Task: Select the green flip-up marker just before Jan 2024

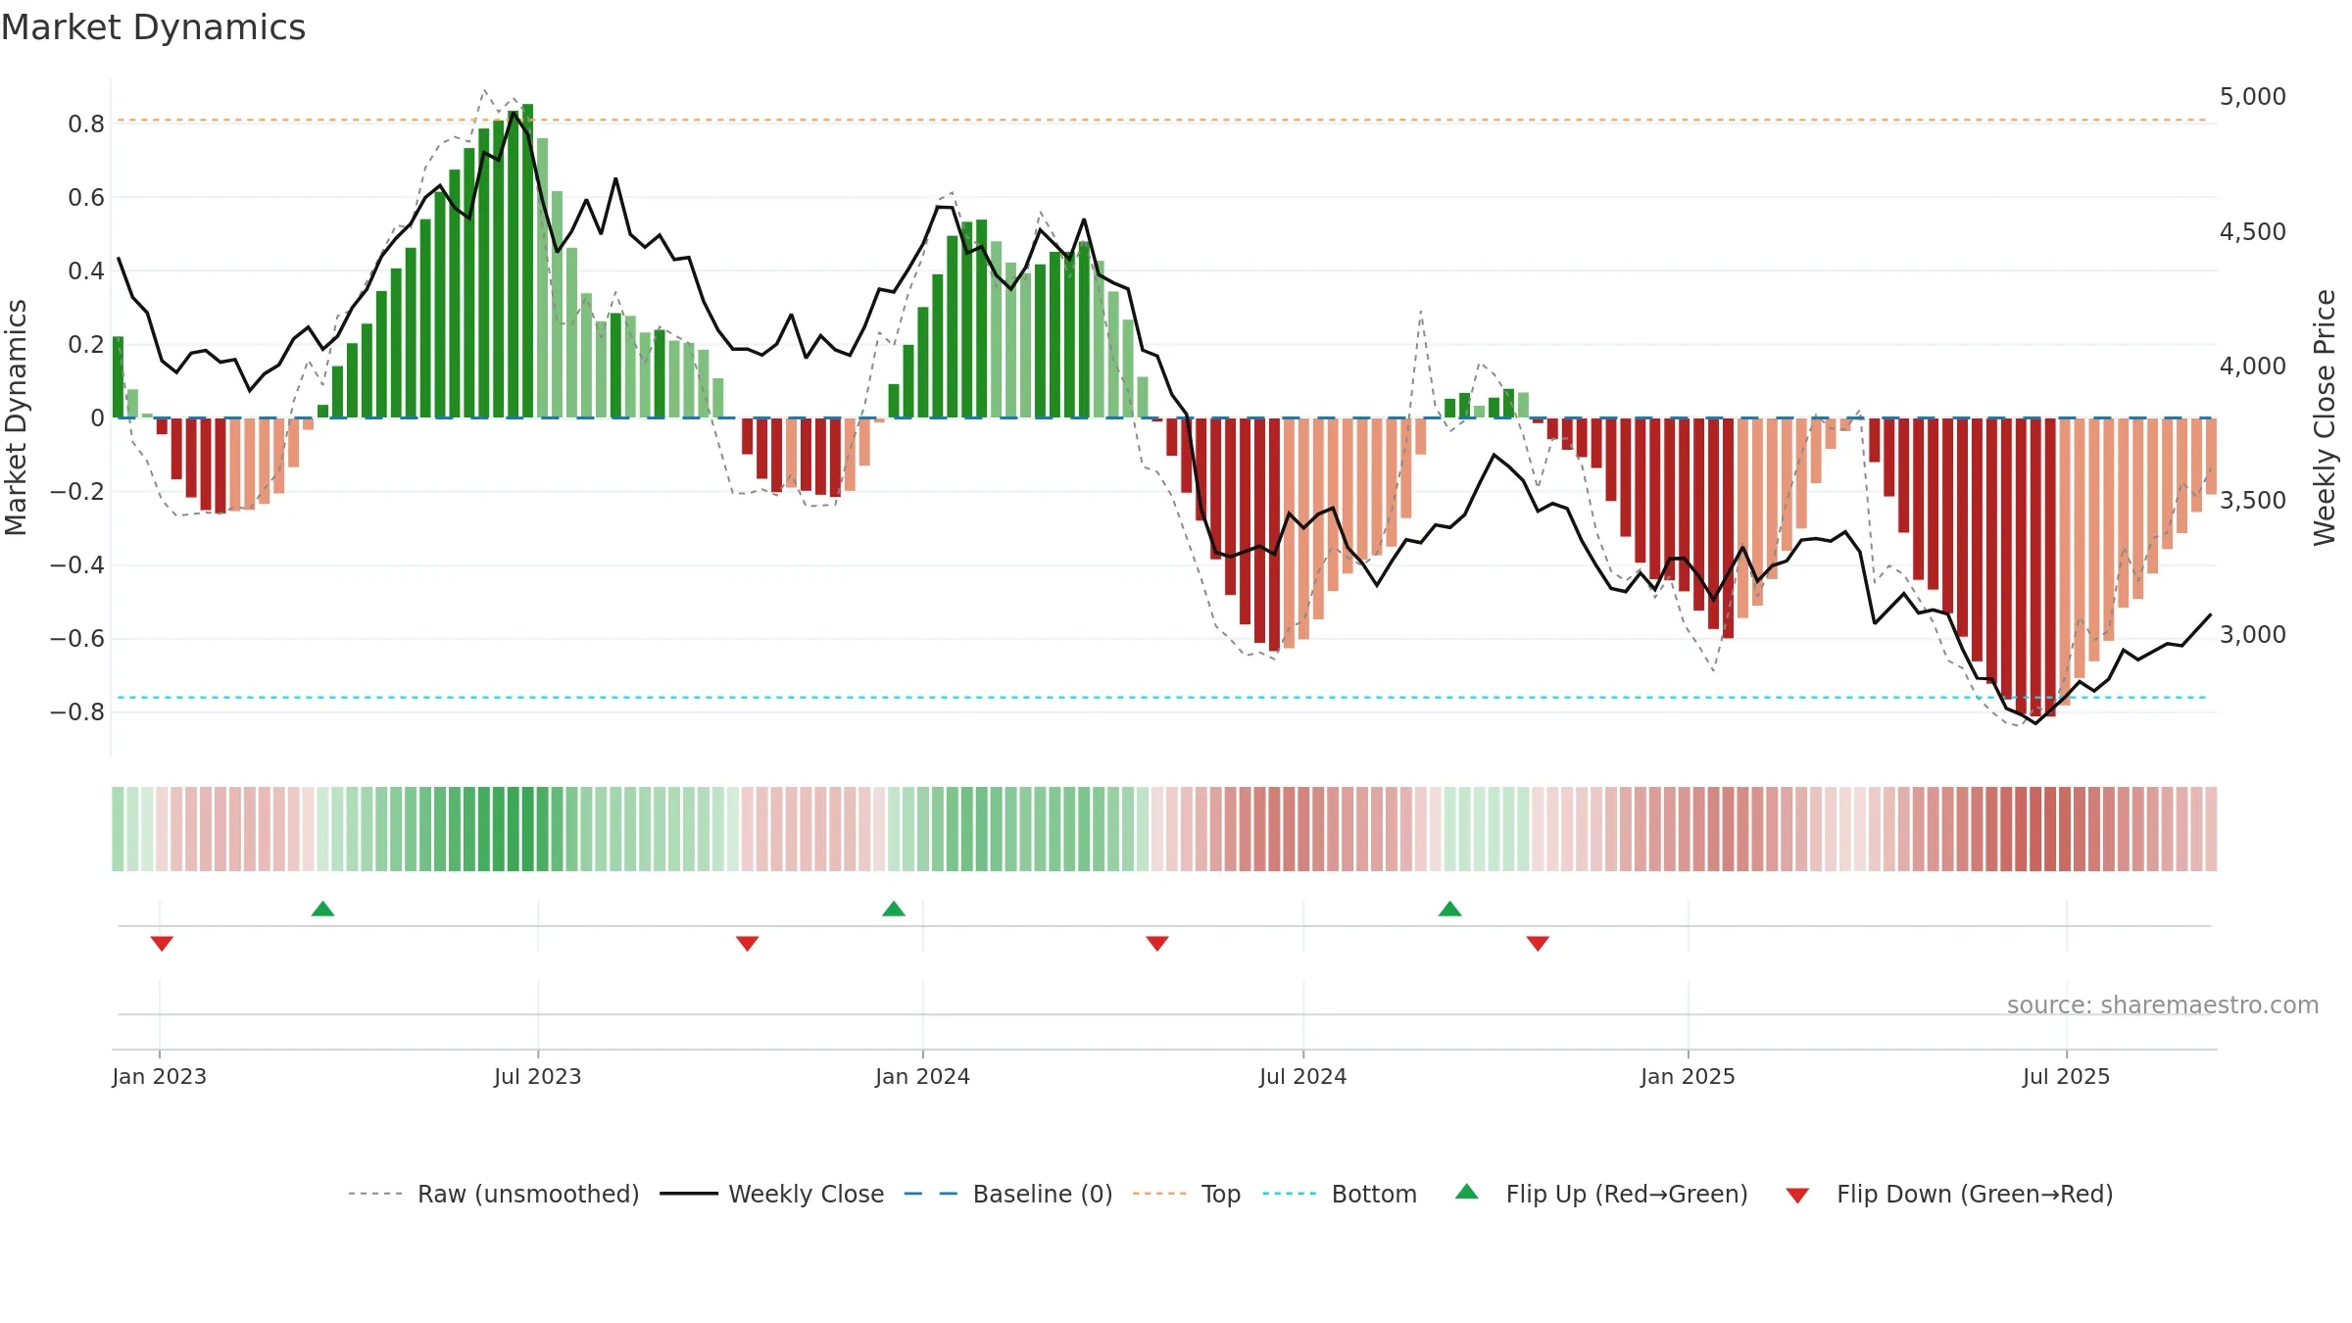Action: click(894, 908)
